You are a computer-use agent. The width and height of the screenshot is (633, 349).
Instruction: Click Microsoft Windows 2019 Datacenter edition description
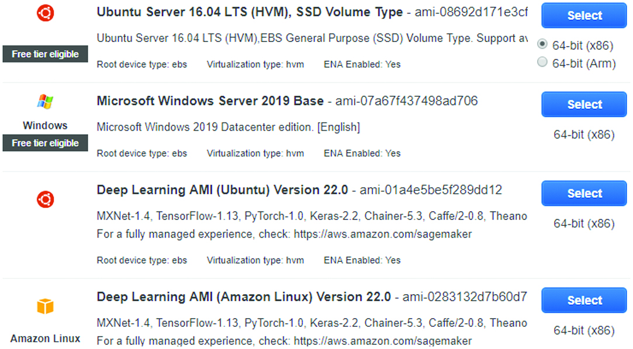pos(228,127)
